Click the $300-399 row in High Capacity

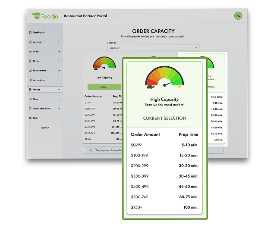(165, 176)
